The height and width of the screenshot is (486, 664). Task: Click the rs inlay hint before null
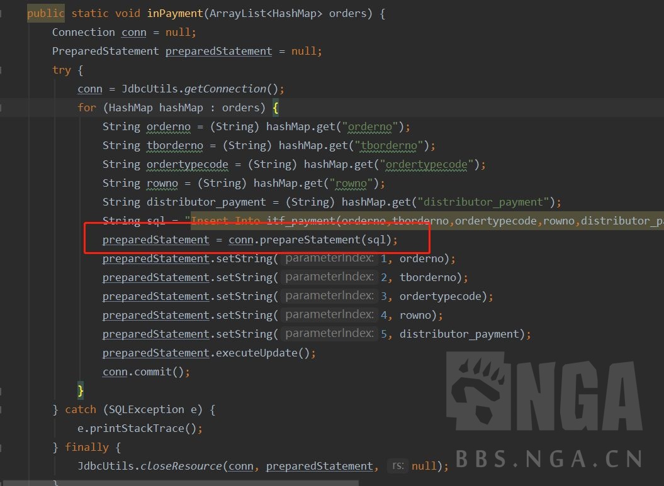click(x=397, y=466)
